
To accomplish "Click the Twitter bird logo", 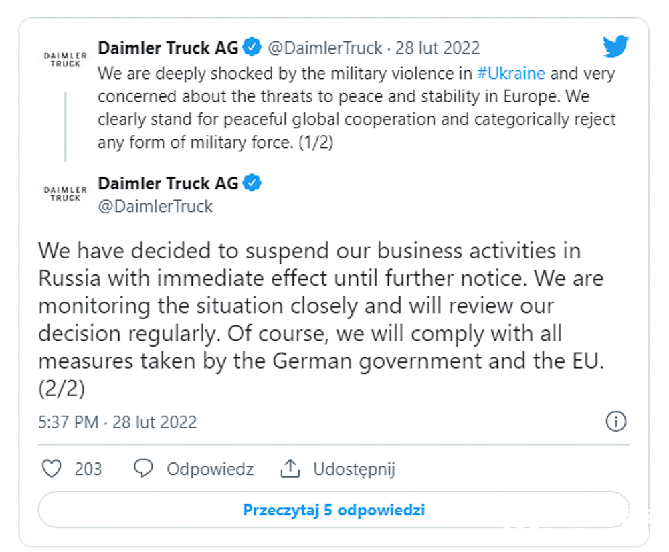I will point(615,47).
